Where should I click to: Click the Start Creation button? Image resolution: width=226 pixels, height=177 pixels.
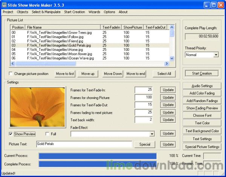pyautogui.click(x=202, y=73)
